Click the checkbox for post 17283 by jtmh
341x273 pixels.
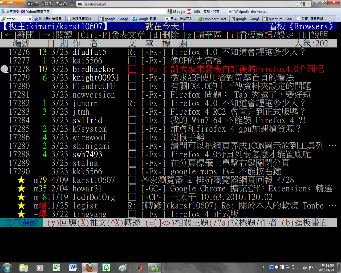[132, 112]
